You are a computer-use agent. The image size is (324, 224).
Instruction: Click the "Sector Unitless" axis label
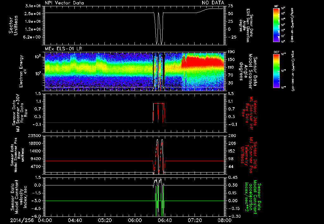pyautogui.click(x=13, y=25)
